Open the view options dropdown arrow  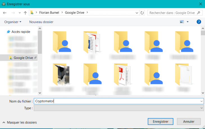pyautogui.click(x=188, y=22)
